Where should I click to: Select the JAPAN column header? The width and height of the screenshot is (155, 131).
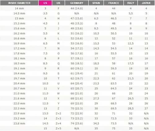[146, 3]
